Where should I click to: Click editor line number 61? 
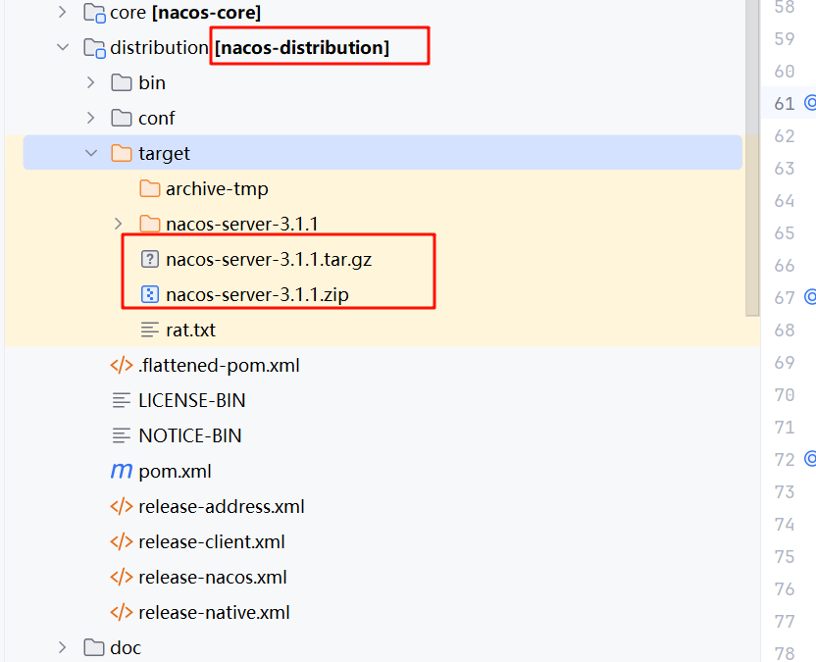pos(785,103)
